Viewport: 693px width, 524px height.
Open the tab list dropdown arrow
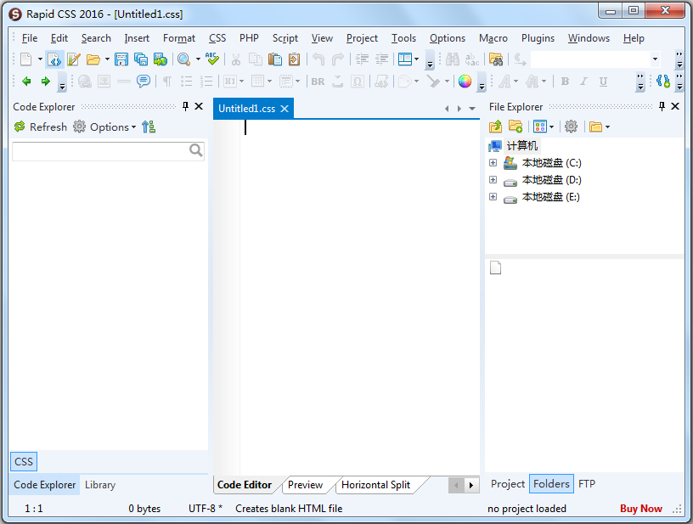(472, 109)
